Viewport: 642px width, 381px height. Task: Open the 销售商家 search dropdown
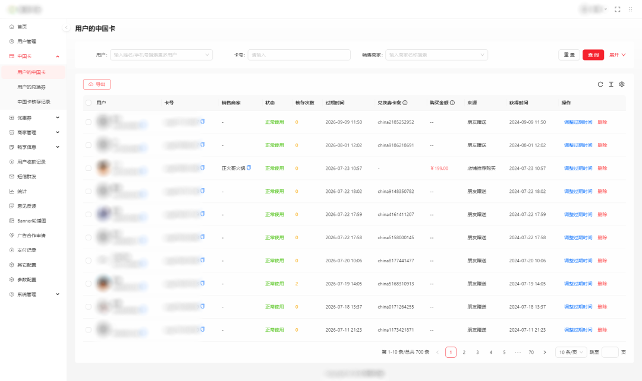tap(436, 55)
